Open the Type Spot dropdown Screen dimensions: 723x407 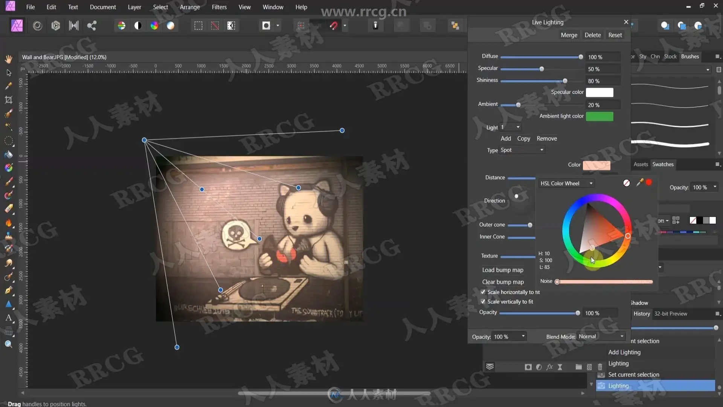pyautogui.click(x=522, y=150)
